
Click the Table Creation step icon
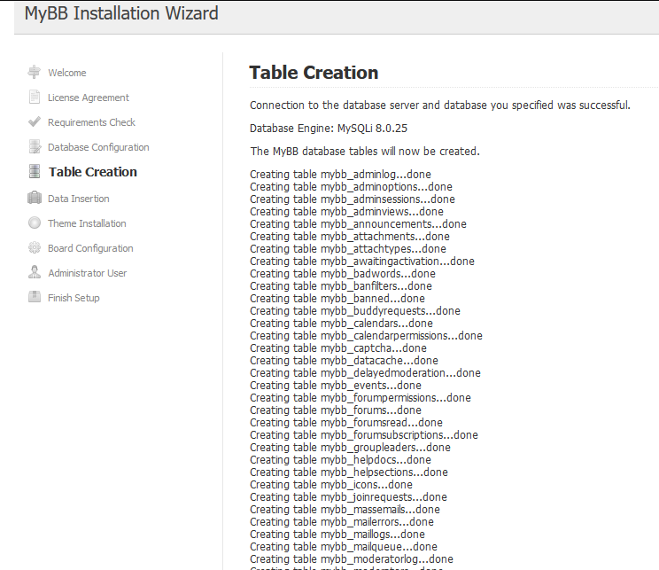point(35,172)
